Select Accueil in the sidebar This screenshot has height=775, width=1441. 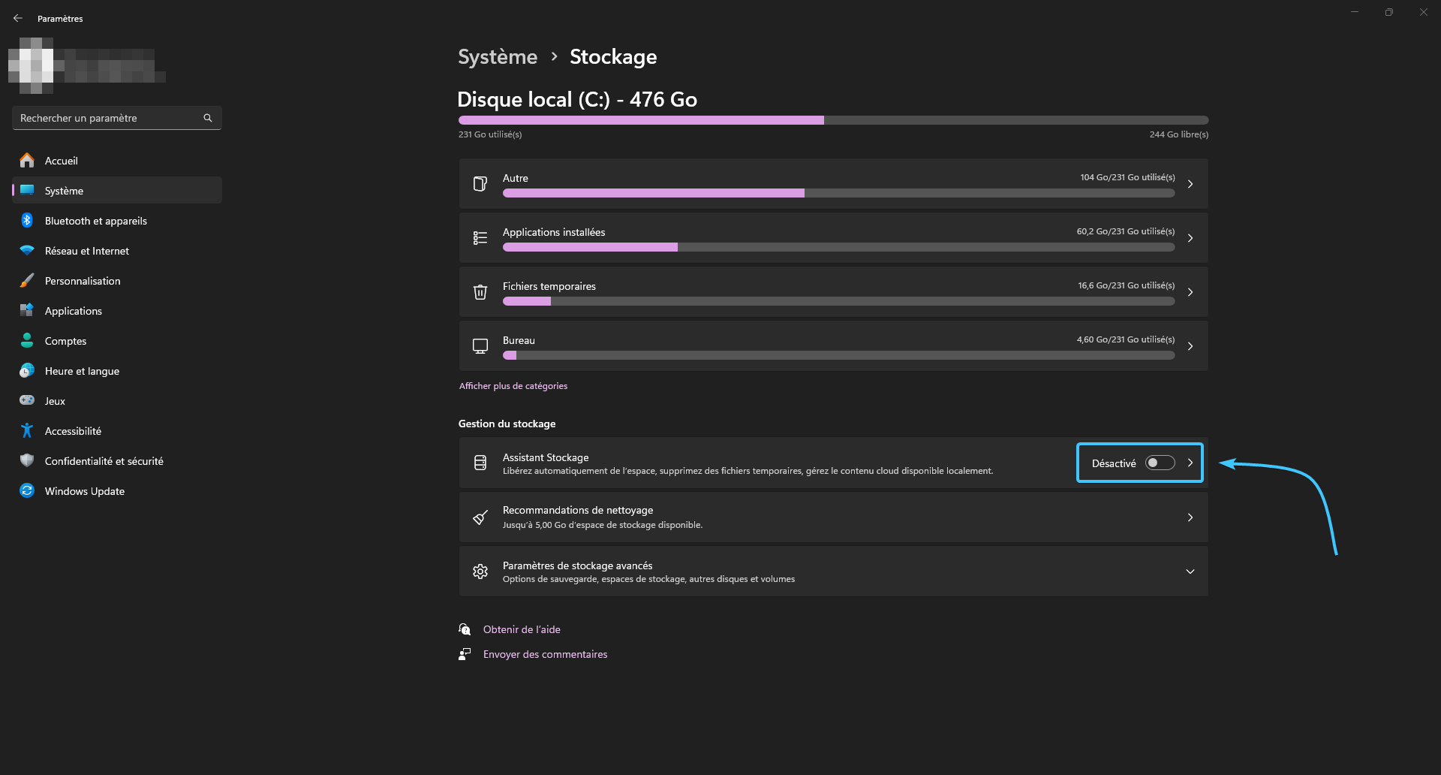coord(117,160)
